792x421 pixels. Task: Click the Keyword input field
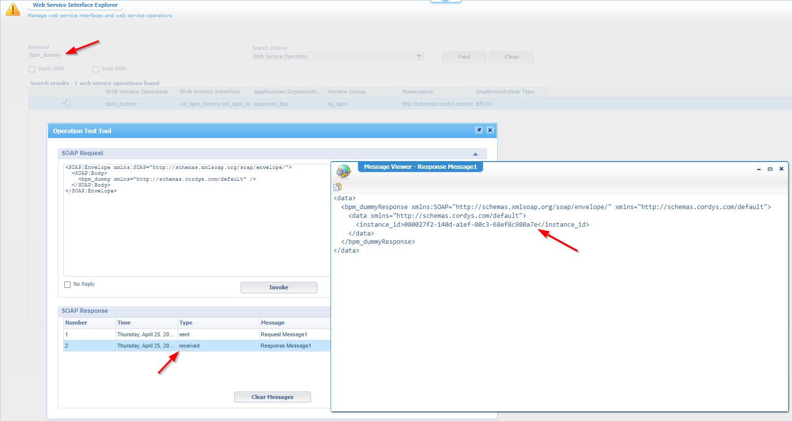coord(136,55)
